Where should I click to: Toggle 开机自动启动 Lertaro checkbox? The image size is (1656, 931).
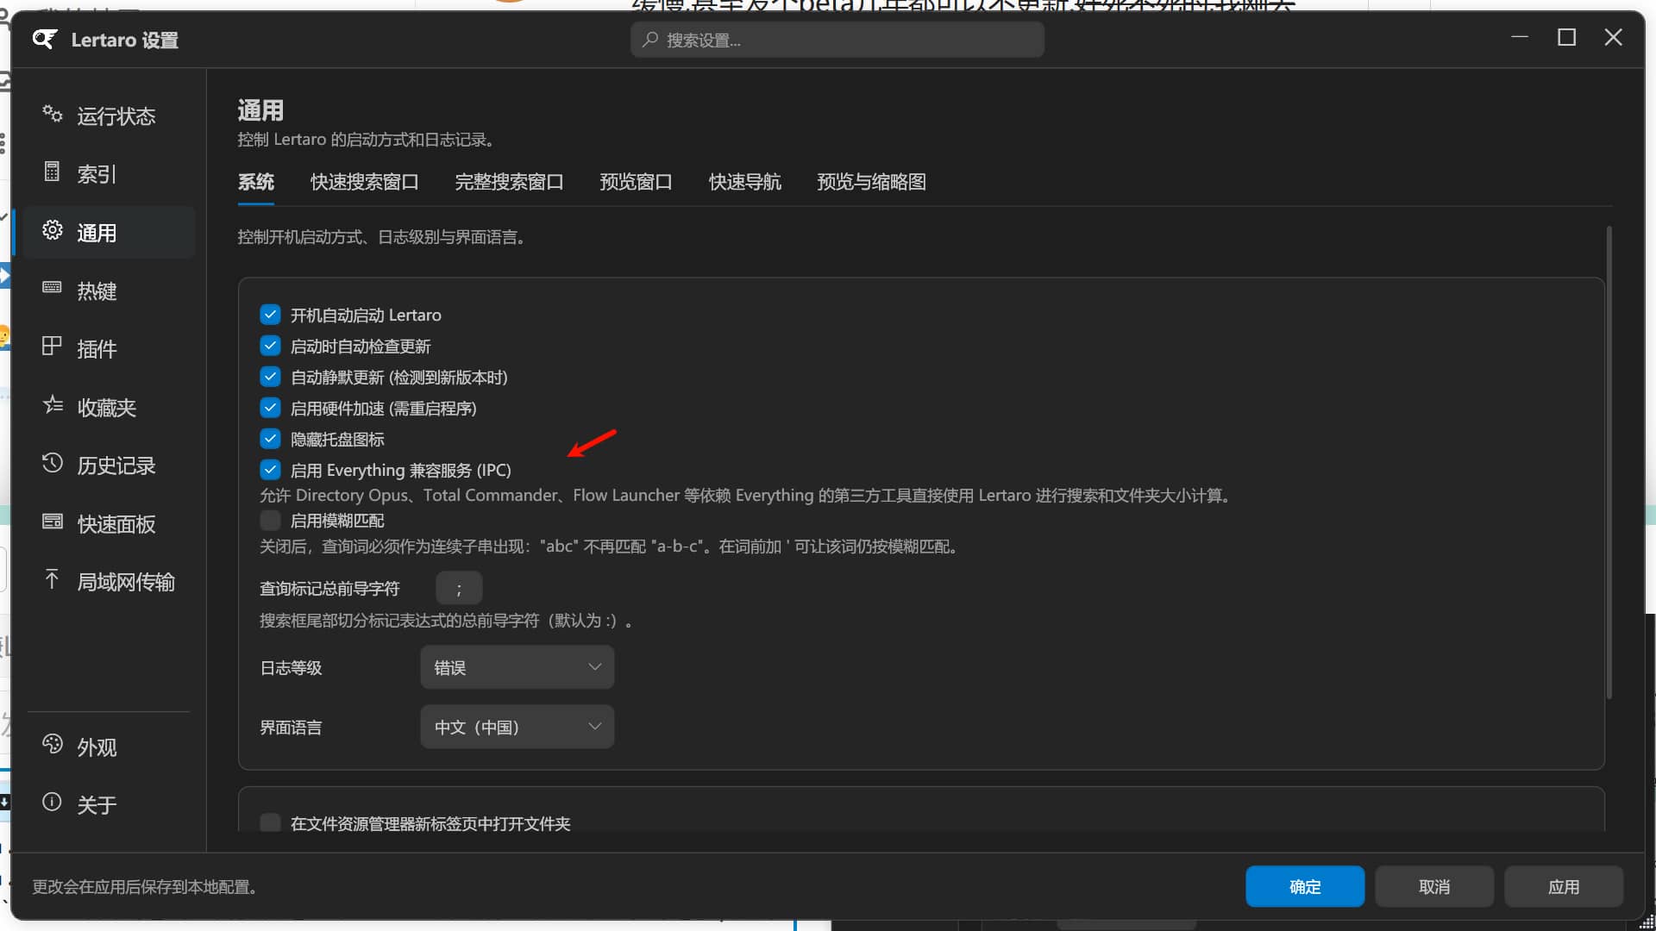270,315
